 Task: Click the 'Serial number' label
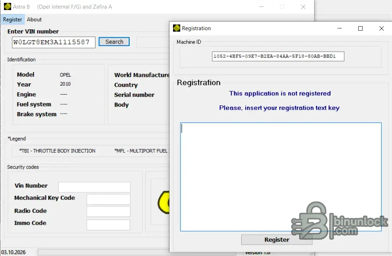coord(134,95)
